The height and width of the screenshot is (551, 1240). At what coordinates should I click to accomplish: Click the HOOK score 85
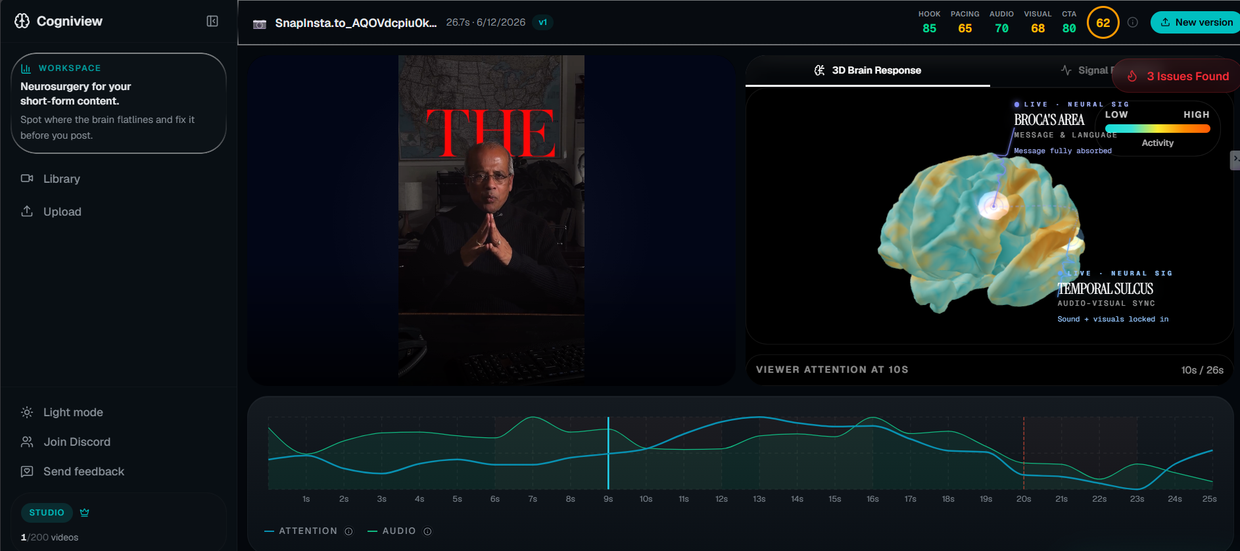(929, 28)
